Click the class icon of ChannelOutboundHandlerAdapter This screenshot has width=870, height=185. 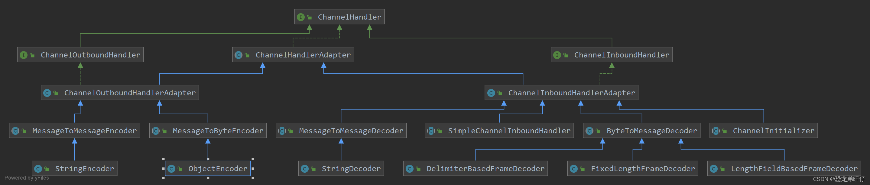[47, 93]
